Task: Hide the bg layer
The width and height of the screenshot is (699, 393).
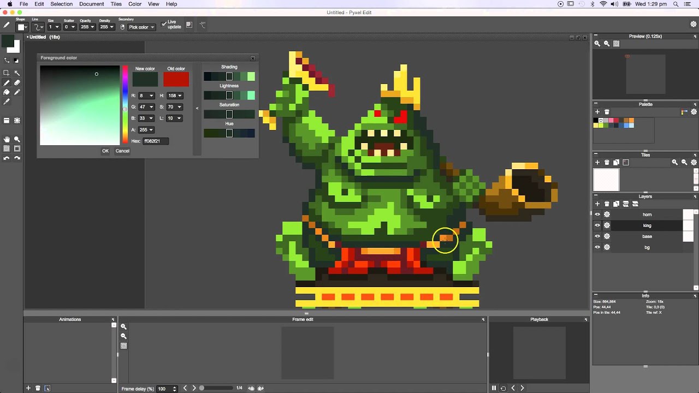Action: coord(597,247)
